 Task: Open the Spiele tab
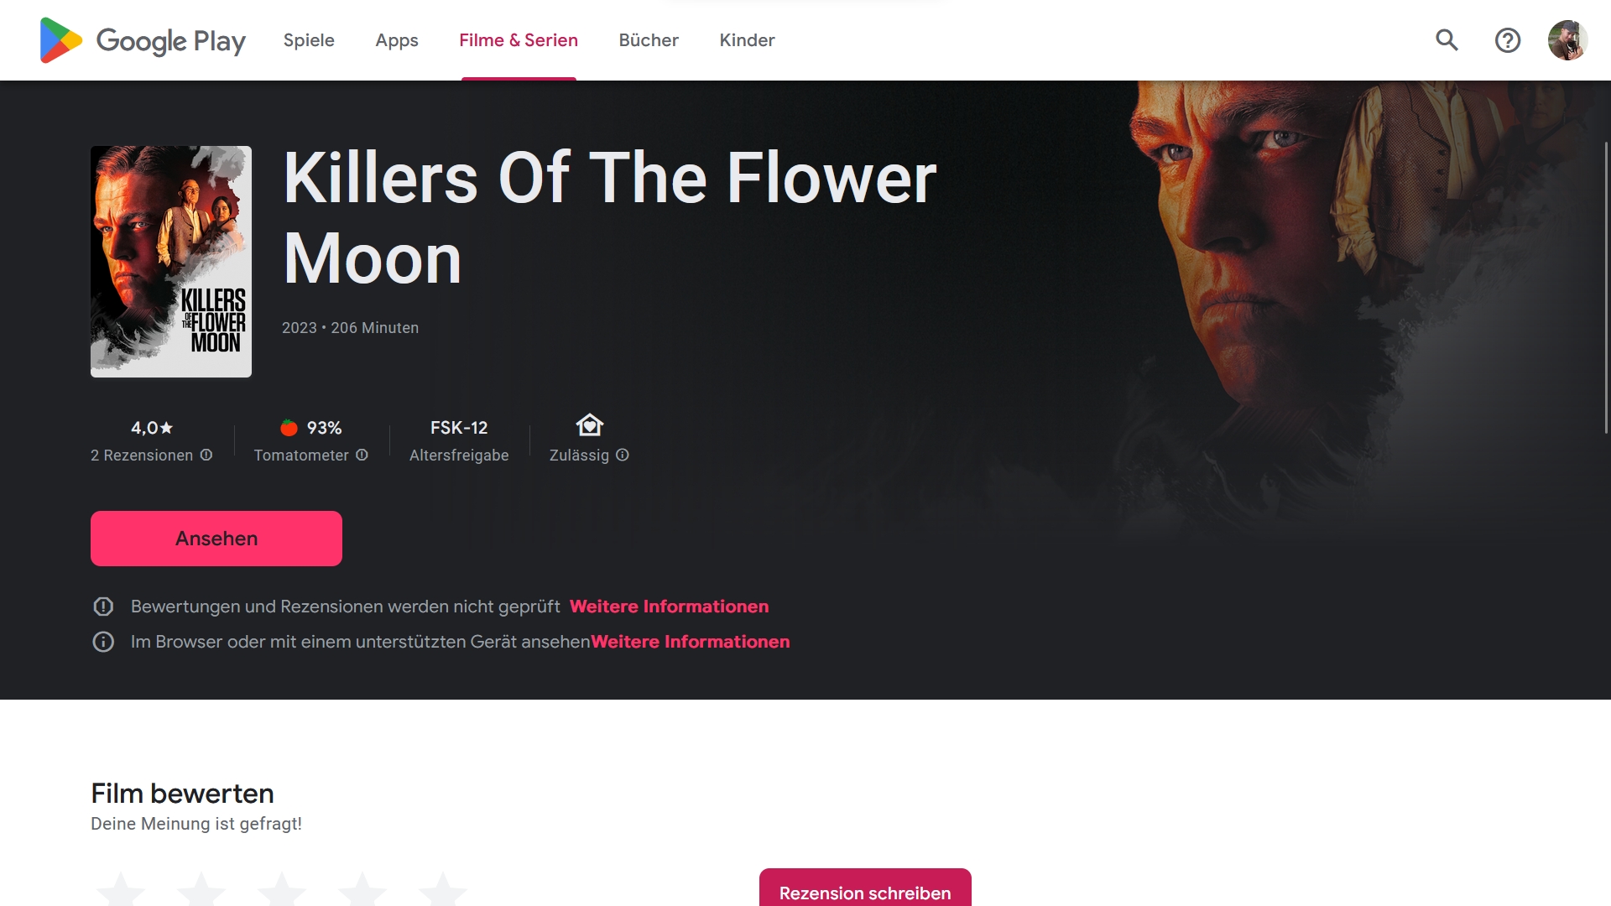[309, 40]
